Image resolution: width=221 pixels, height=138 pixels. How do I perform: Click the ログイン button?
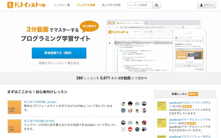pyautogui.click(x=207, y=5)
